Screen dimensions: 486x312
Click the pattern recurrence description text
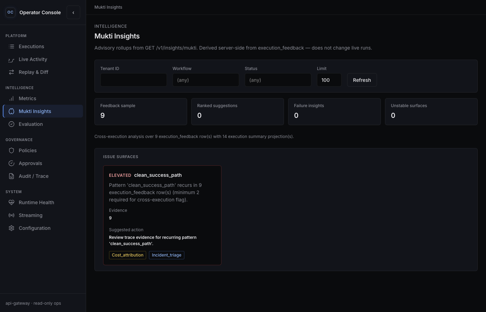pyautogui.click(x=155, y=192)
